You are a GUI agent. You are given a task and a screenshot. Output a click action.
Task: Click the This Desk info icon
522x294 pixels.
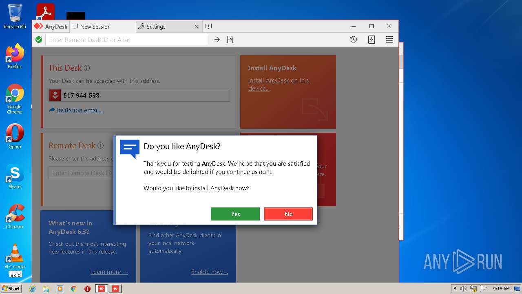86,68
